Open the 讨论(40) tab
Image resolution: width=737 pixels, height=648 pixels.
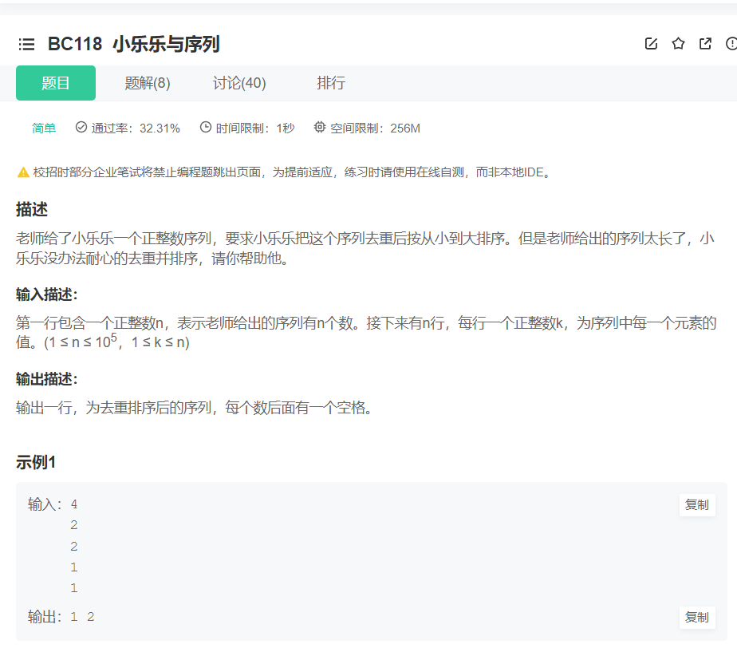[239, 83]
